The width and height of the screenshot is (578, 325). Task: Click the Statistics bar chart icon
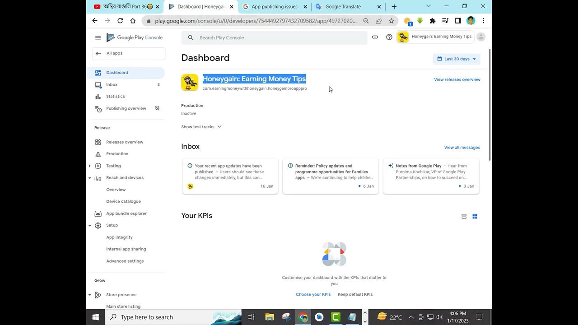coord(98,97)
